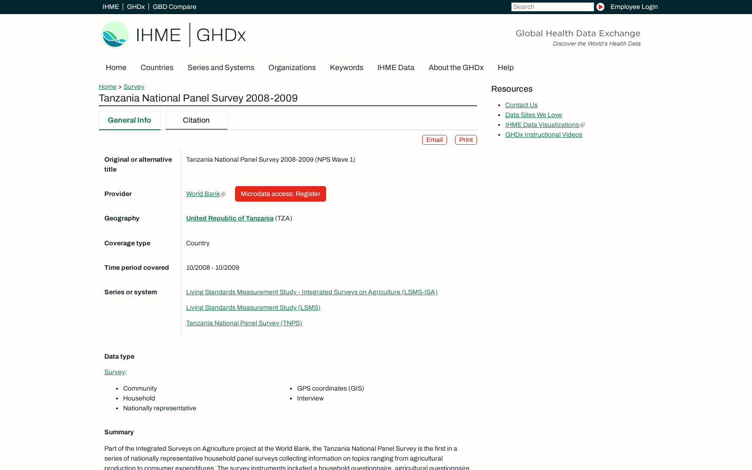
Task: Open IHME link in top bar
Action: [110, 7]
